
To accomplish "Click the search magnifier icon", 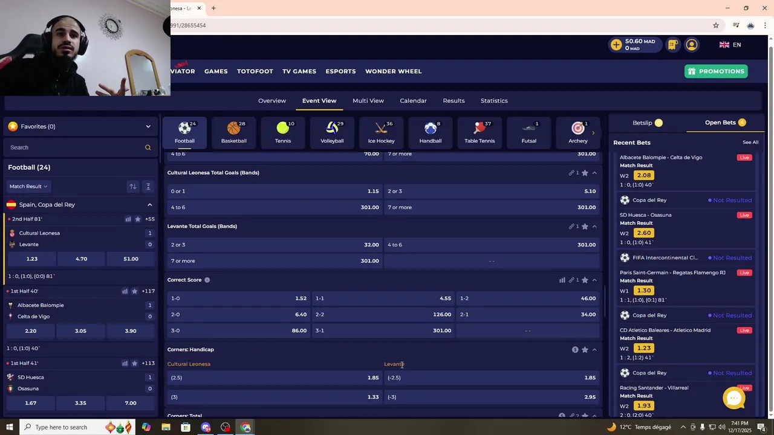I will (x=148, y=147).
